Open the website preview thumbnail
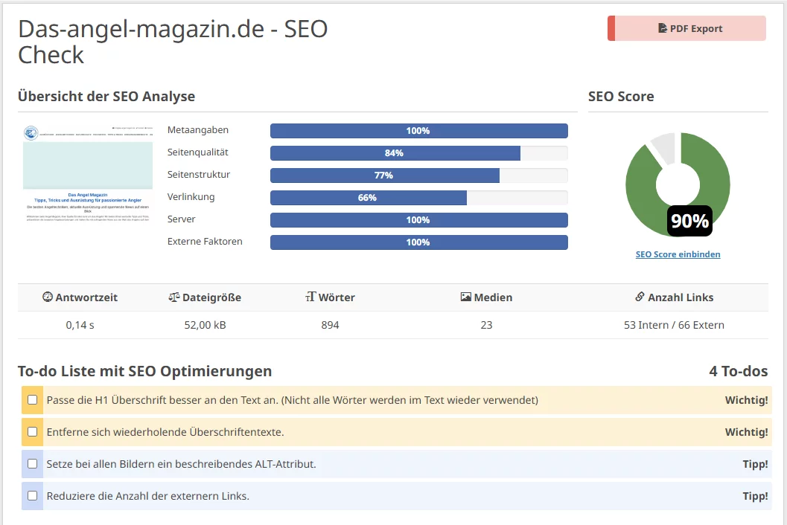 pyautogui.click(x=88, y=173)
